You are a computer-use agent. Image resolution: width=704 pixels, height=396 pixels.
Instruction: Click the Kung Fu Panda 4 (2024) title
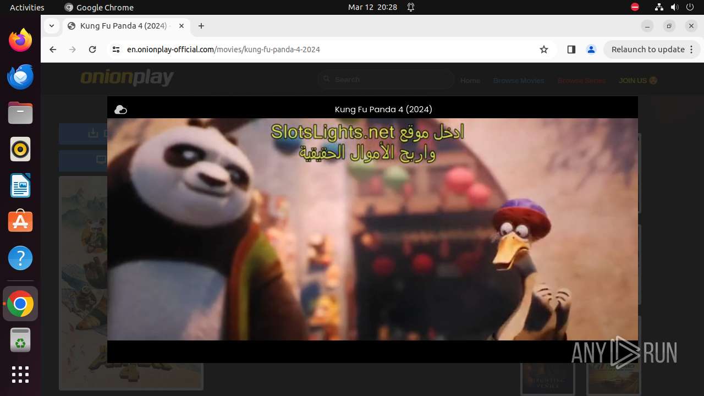pos(383,109)
